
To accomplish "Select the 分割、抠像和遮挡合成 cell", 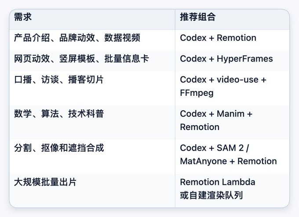I will click(92, 157).
